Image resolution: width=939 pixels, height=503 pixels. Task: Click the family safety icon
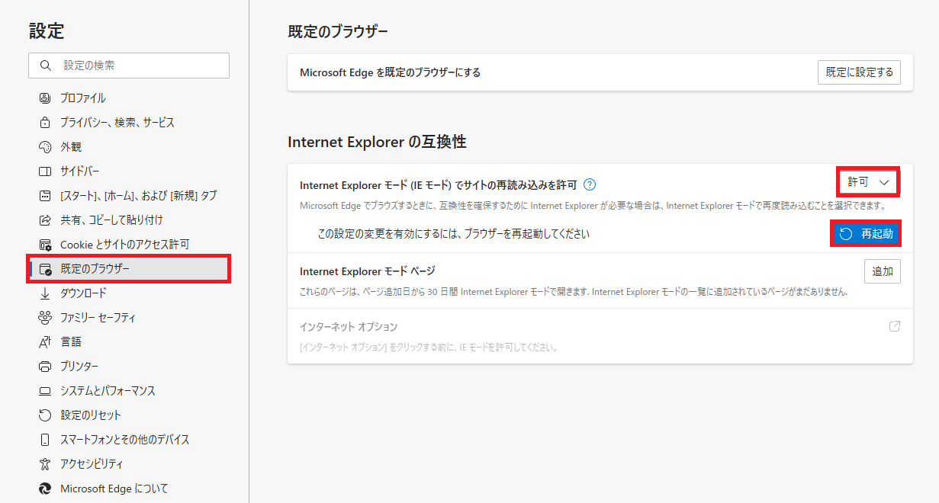point(45,318)
